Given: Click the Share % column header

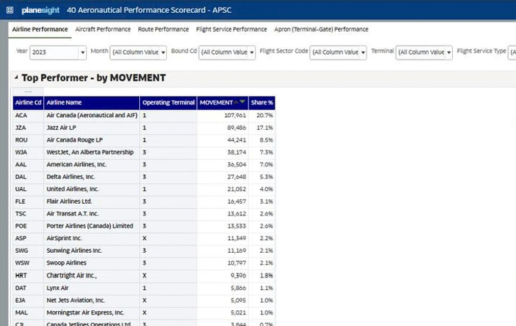Looking at the screenshot, I should [x=262, y=103].
